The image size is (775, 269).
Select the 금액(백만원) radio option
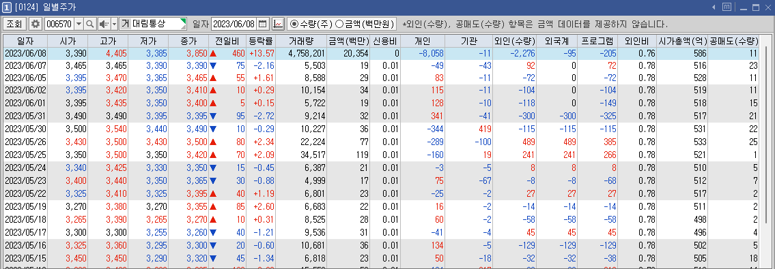[x=365, y=24]
